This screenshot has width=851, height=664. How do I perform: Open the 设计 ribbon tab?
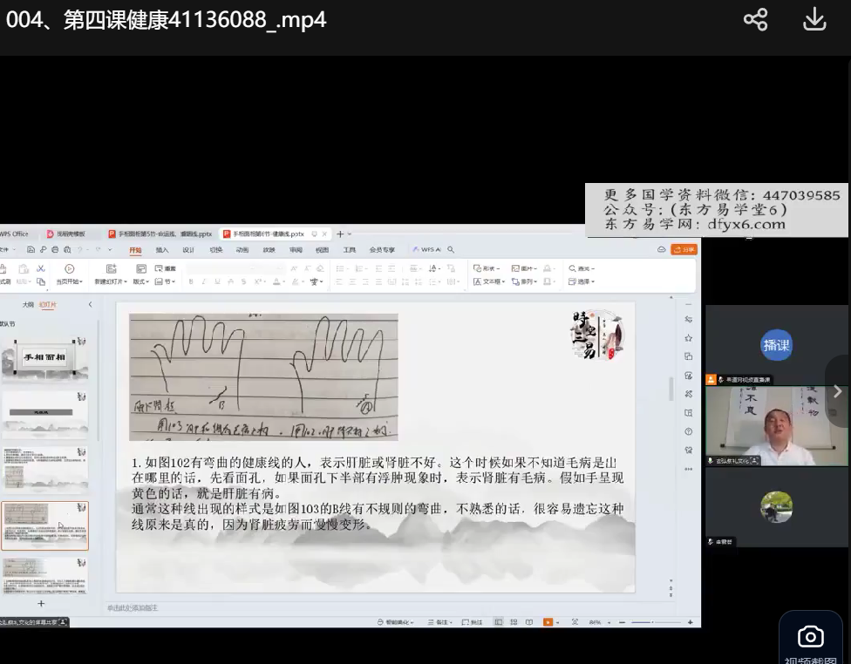[188, 249]
